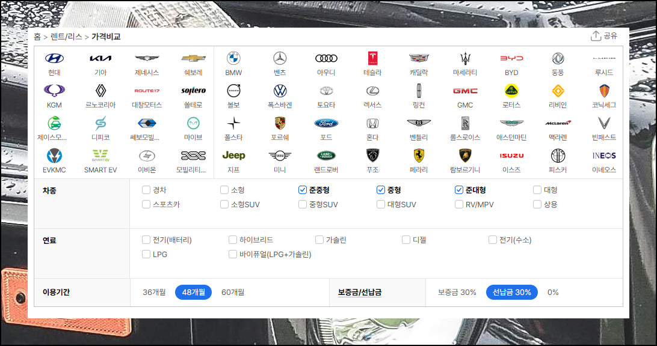Select the KGM brand logo
This screenshot has height=346, width=657.
point(54,91)
